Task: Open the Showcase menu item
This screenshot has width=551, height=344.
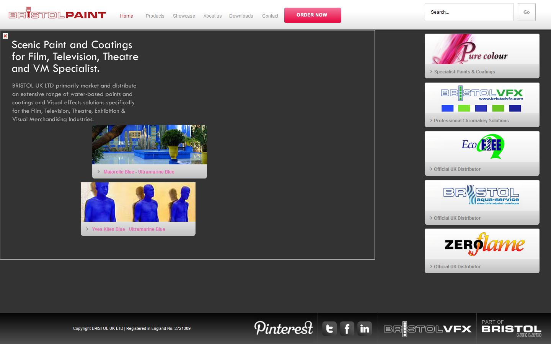Action: pos(184,16)
